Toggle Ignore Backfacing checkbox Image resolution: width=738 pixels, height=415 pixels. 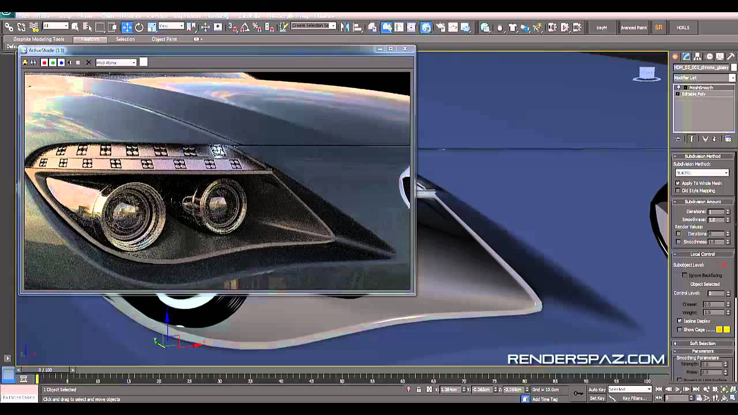(685, 276)
